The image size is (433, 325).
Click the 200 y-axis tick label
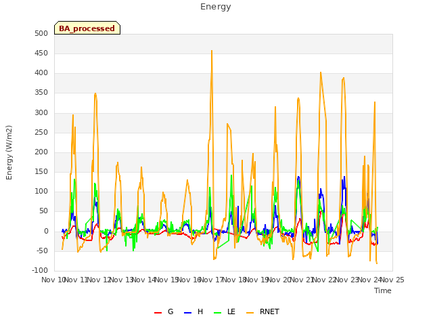coord(41,152)
